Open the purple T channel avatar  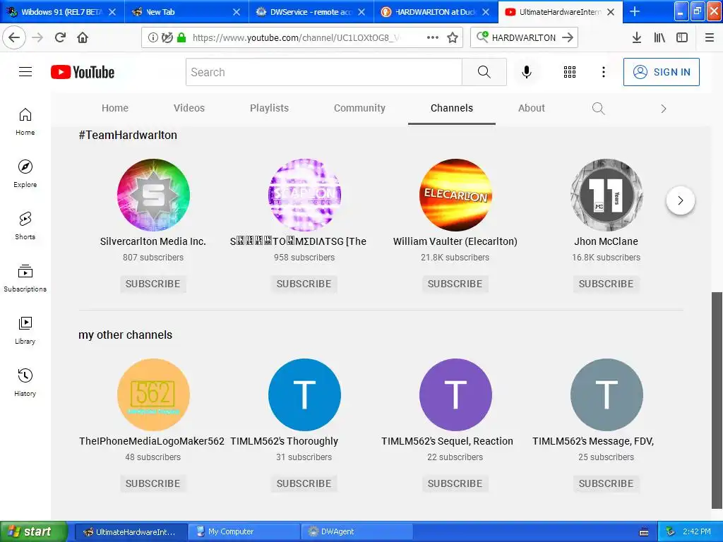455,395
